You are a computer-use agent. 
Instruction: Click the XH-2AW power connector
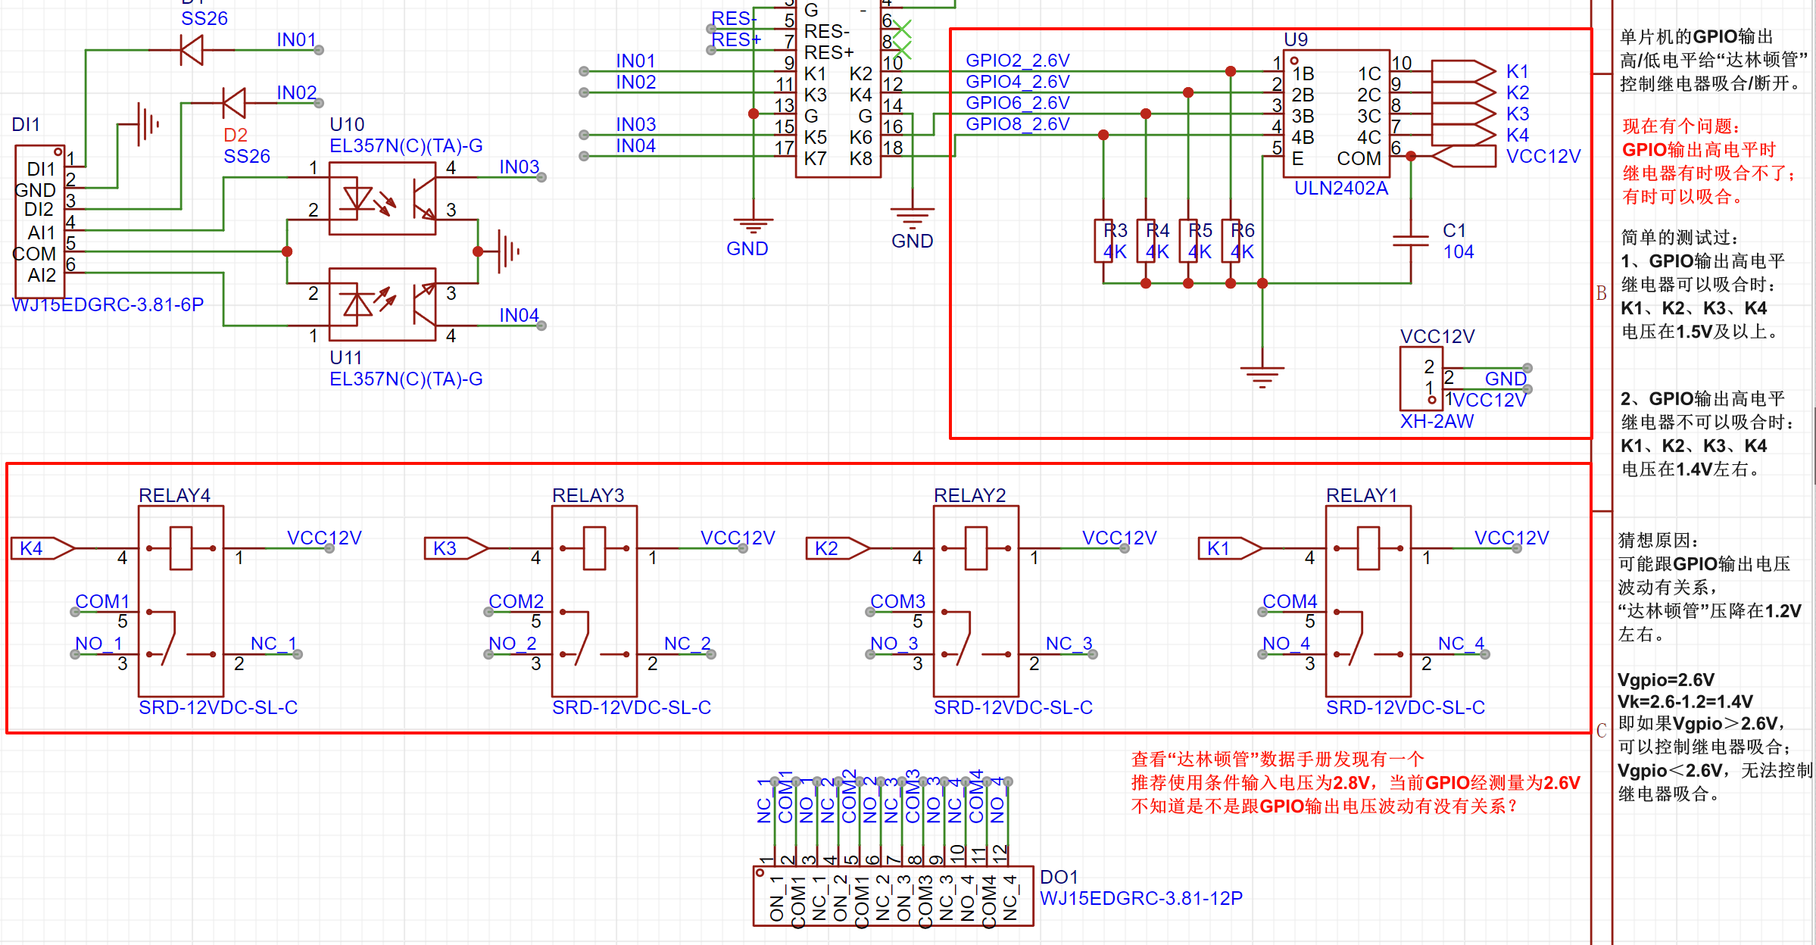(1421, 378)
